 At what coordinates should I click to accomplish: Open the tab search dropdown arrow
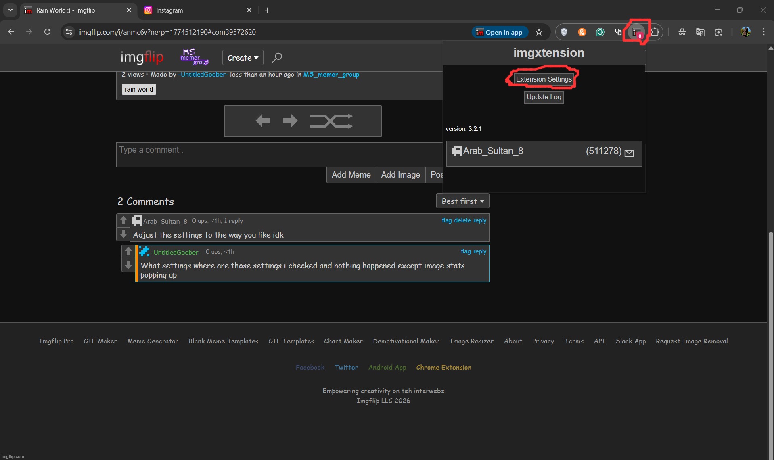click(x=10, y=10)
